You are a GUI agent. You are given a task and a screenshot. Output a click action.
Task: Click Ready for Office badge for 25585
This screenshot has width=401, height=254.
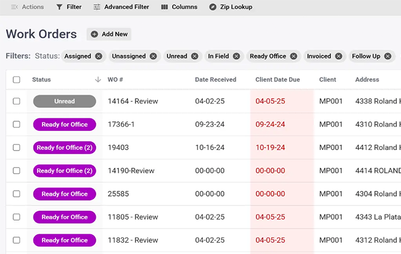[65, 194]
